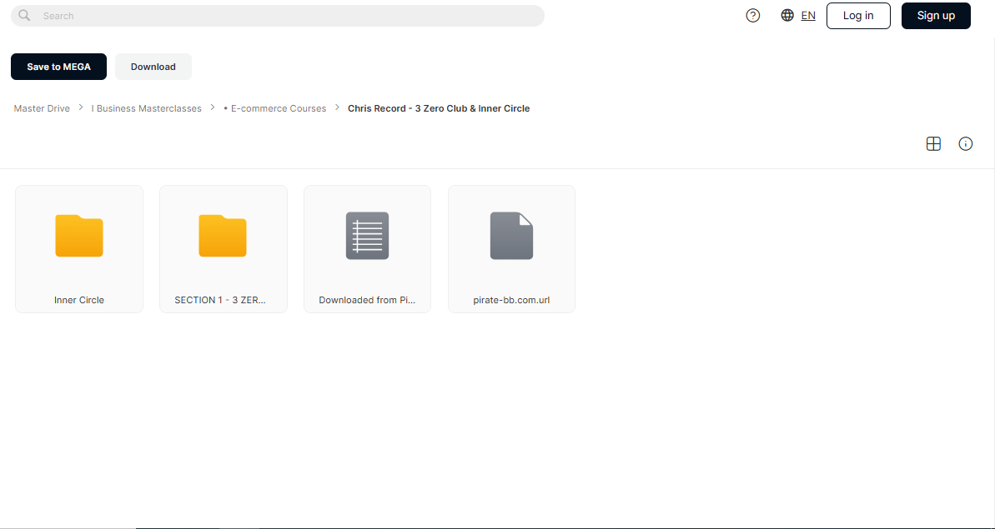Go to E-commerce Courses breadcrumb

274,108
